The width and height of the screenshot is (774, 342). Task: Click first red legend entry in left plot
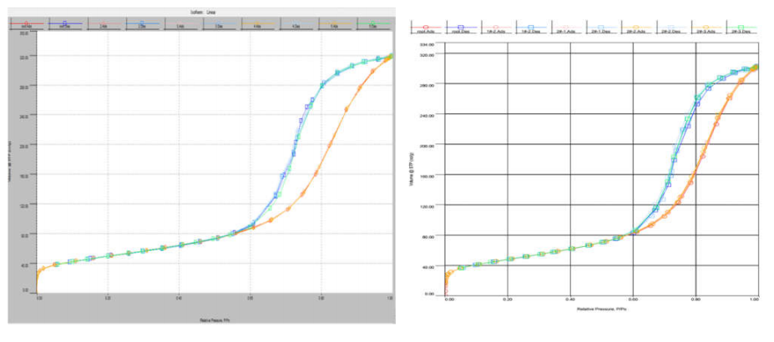pyautogui.click(x=26, y=24)
